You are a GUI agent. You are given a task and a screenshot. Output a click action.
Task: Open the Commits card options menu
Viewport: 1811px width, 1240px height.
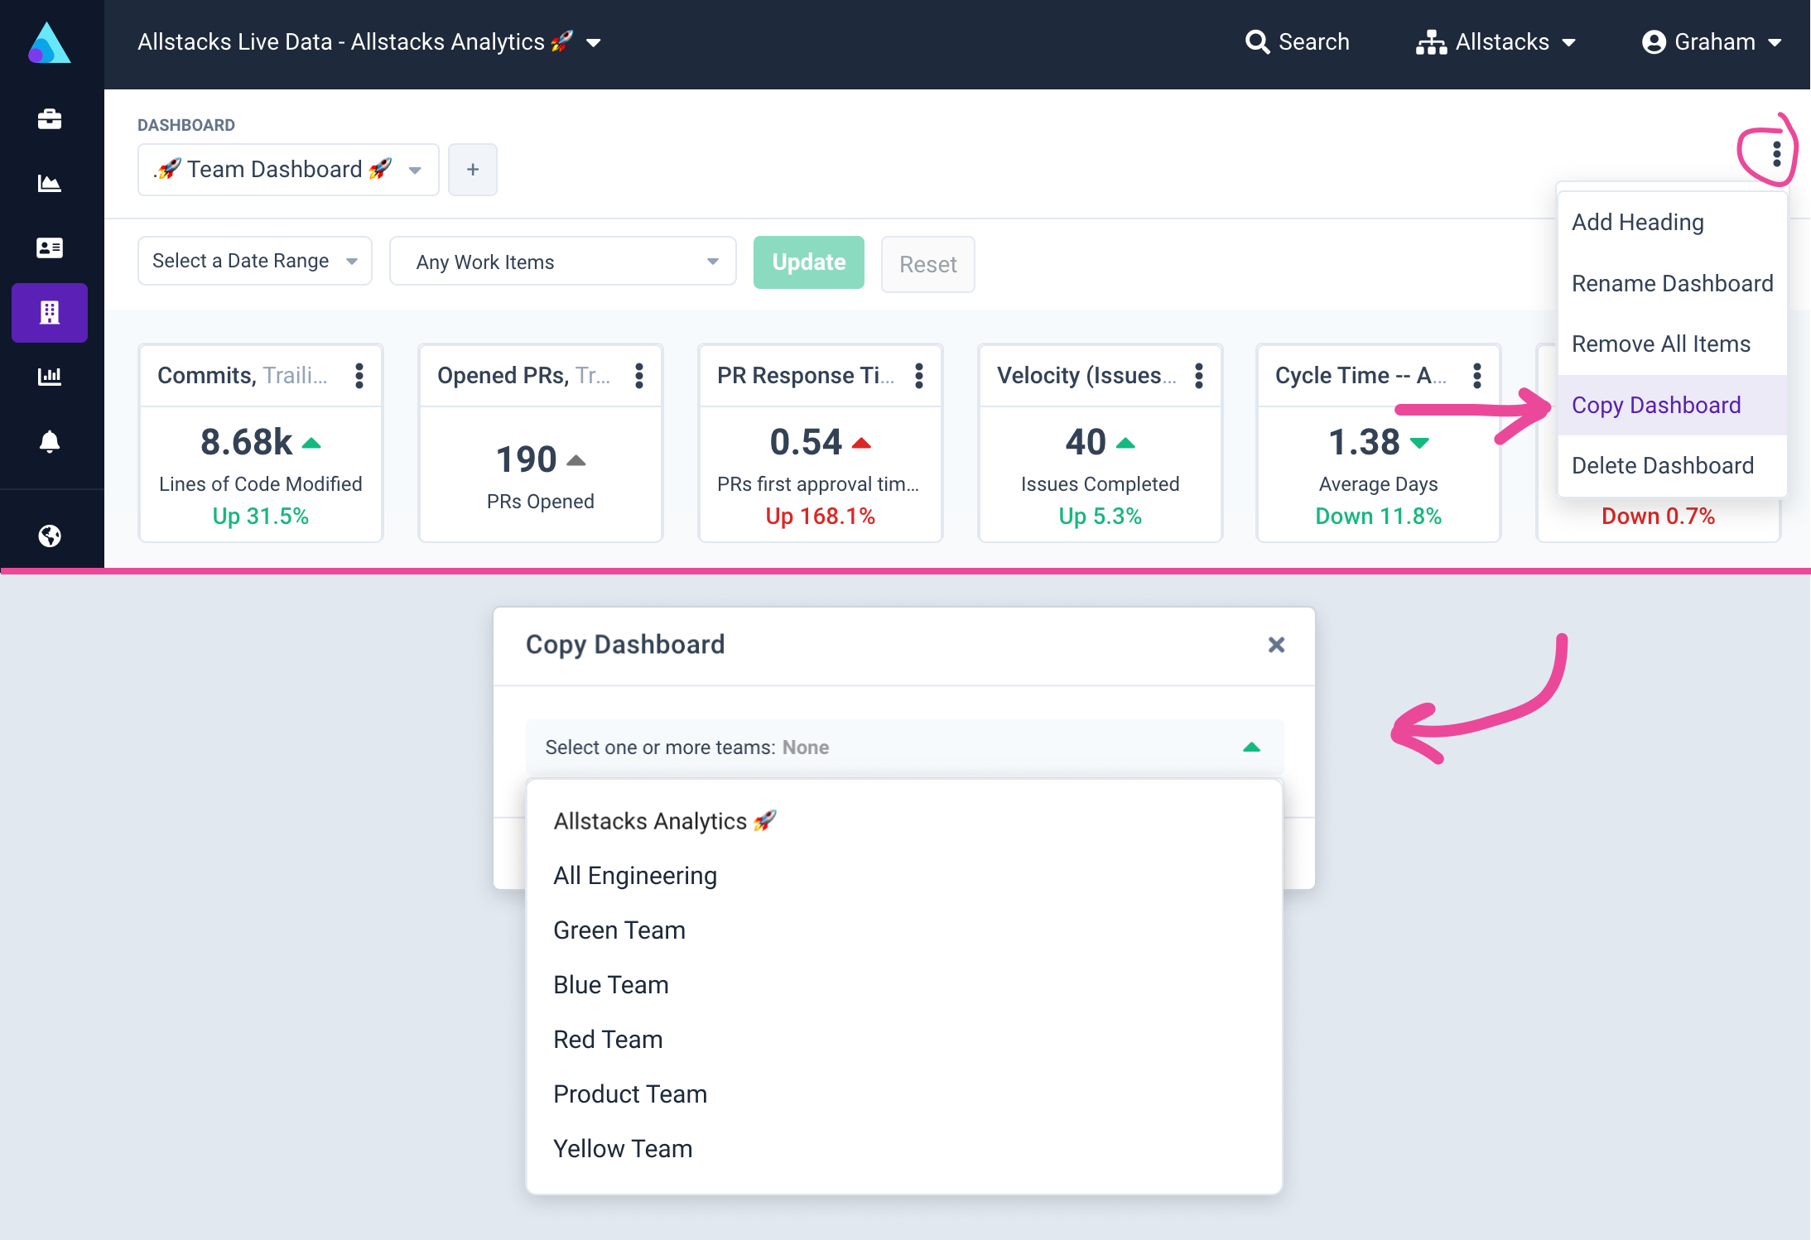[x=359, y=376]
